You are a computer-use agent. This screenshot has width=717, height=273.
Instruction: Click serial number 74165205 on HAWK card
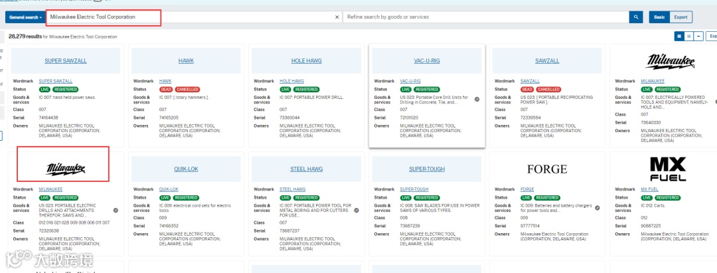click(168, 118)
